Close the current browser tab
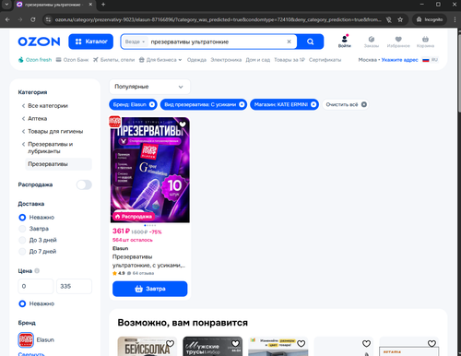The width and height of the screenshot is (461, 356). tap(90, 5)
